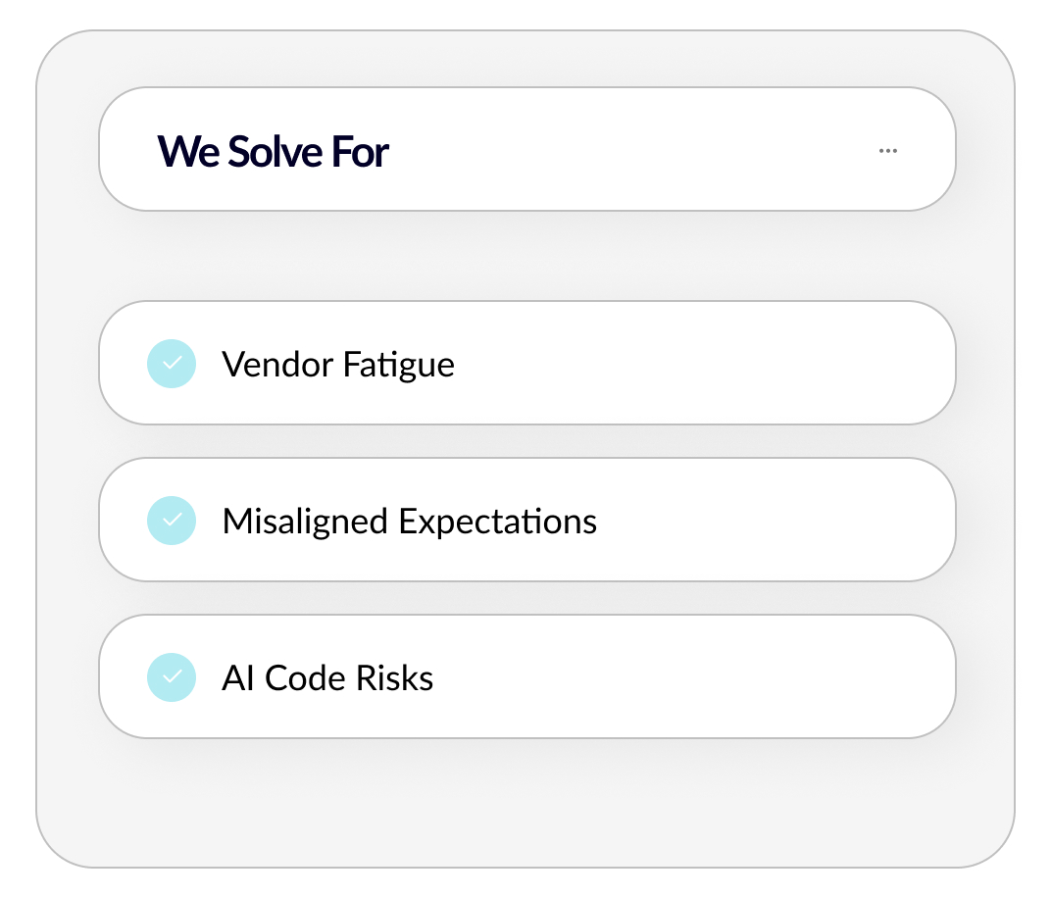Toggle the AI Code Risks checkmark circle
1051x898 pixels.
click(x=172, y=677)
